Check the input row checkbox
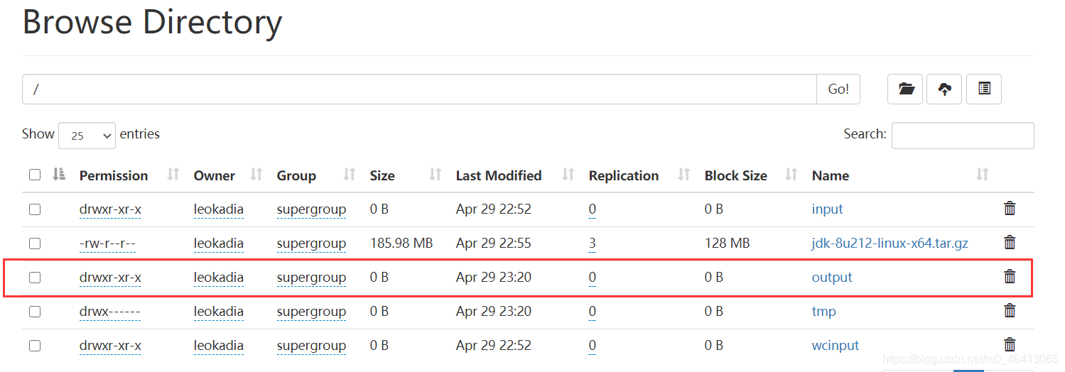The width and height of the screenshot is (1065, 372). [35, 209]
